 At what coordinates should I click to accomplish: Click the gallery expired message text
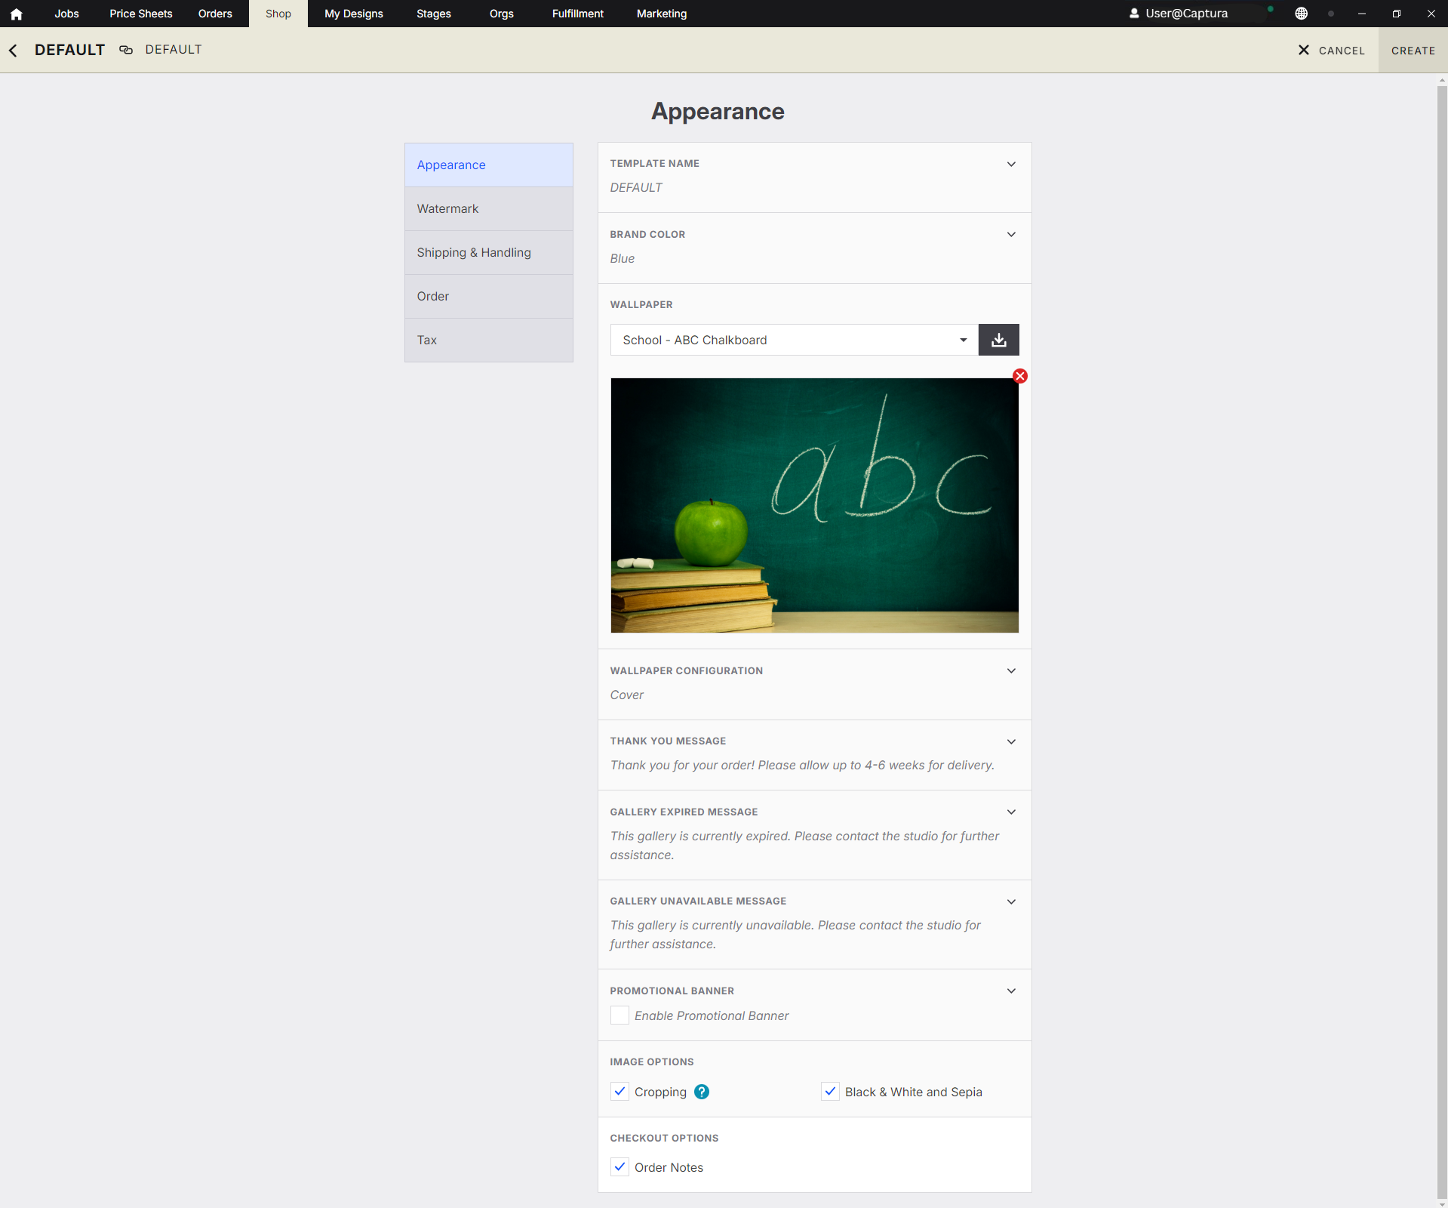click(x=804, y=846)
